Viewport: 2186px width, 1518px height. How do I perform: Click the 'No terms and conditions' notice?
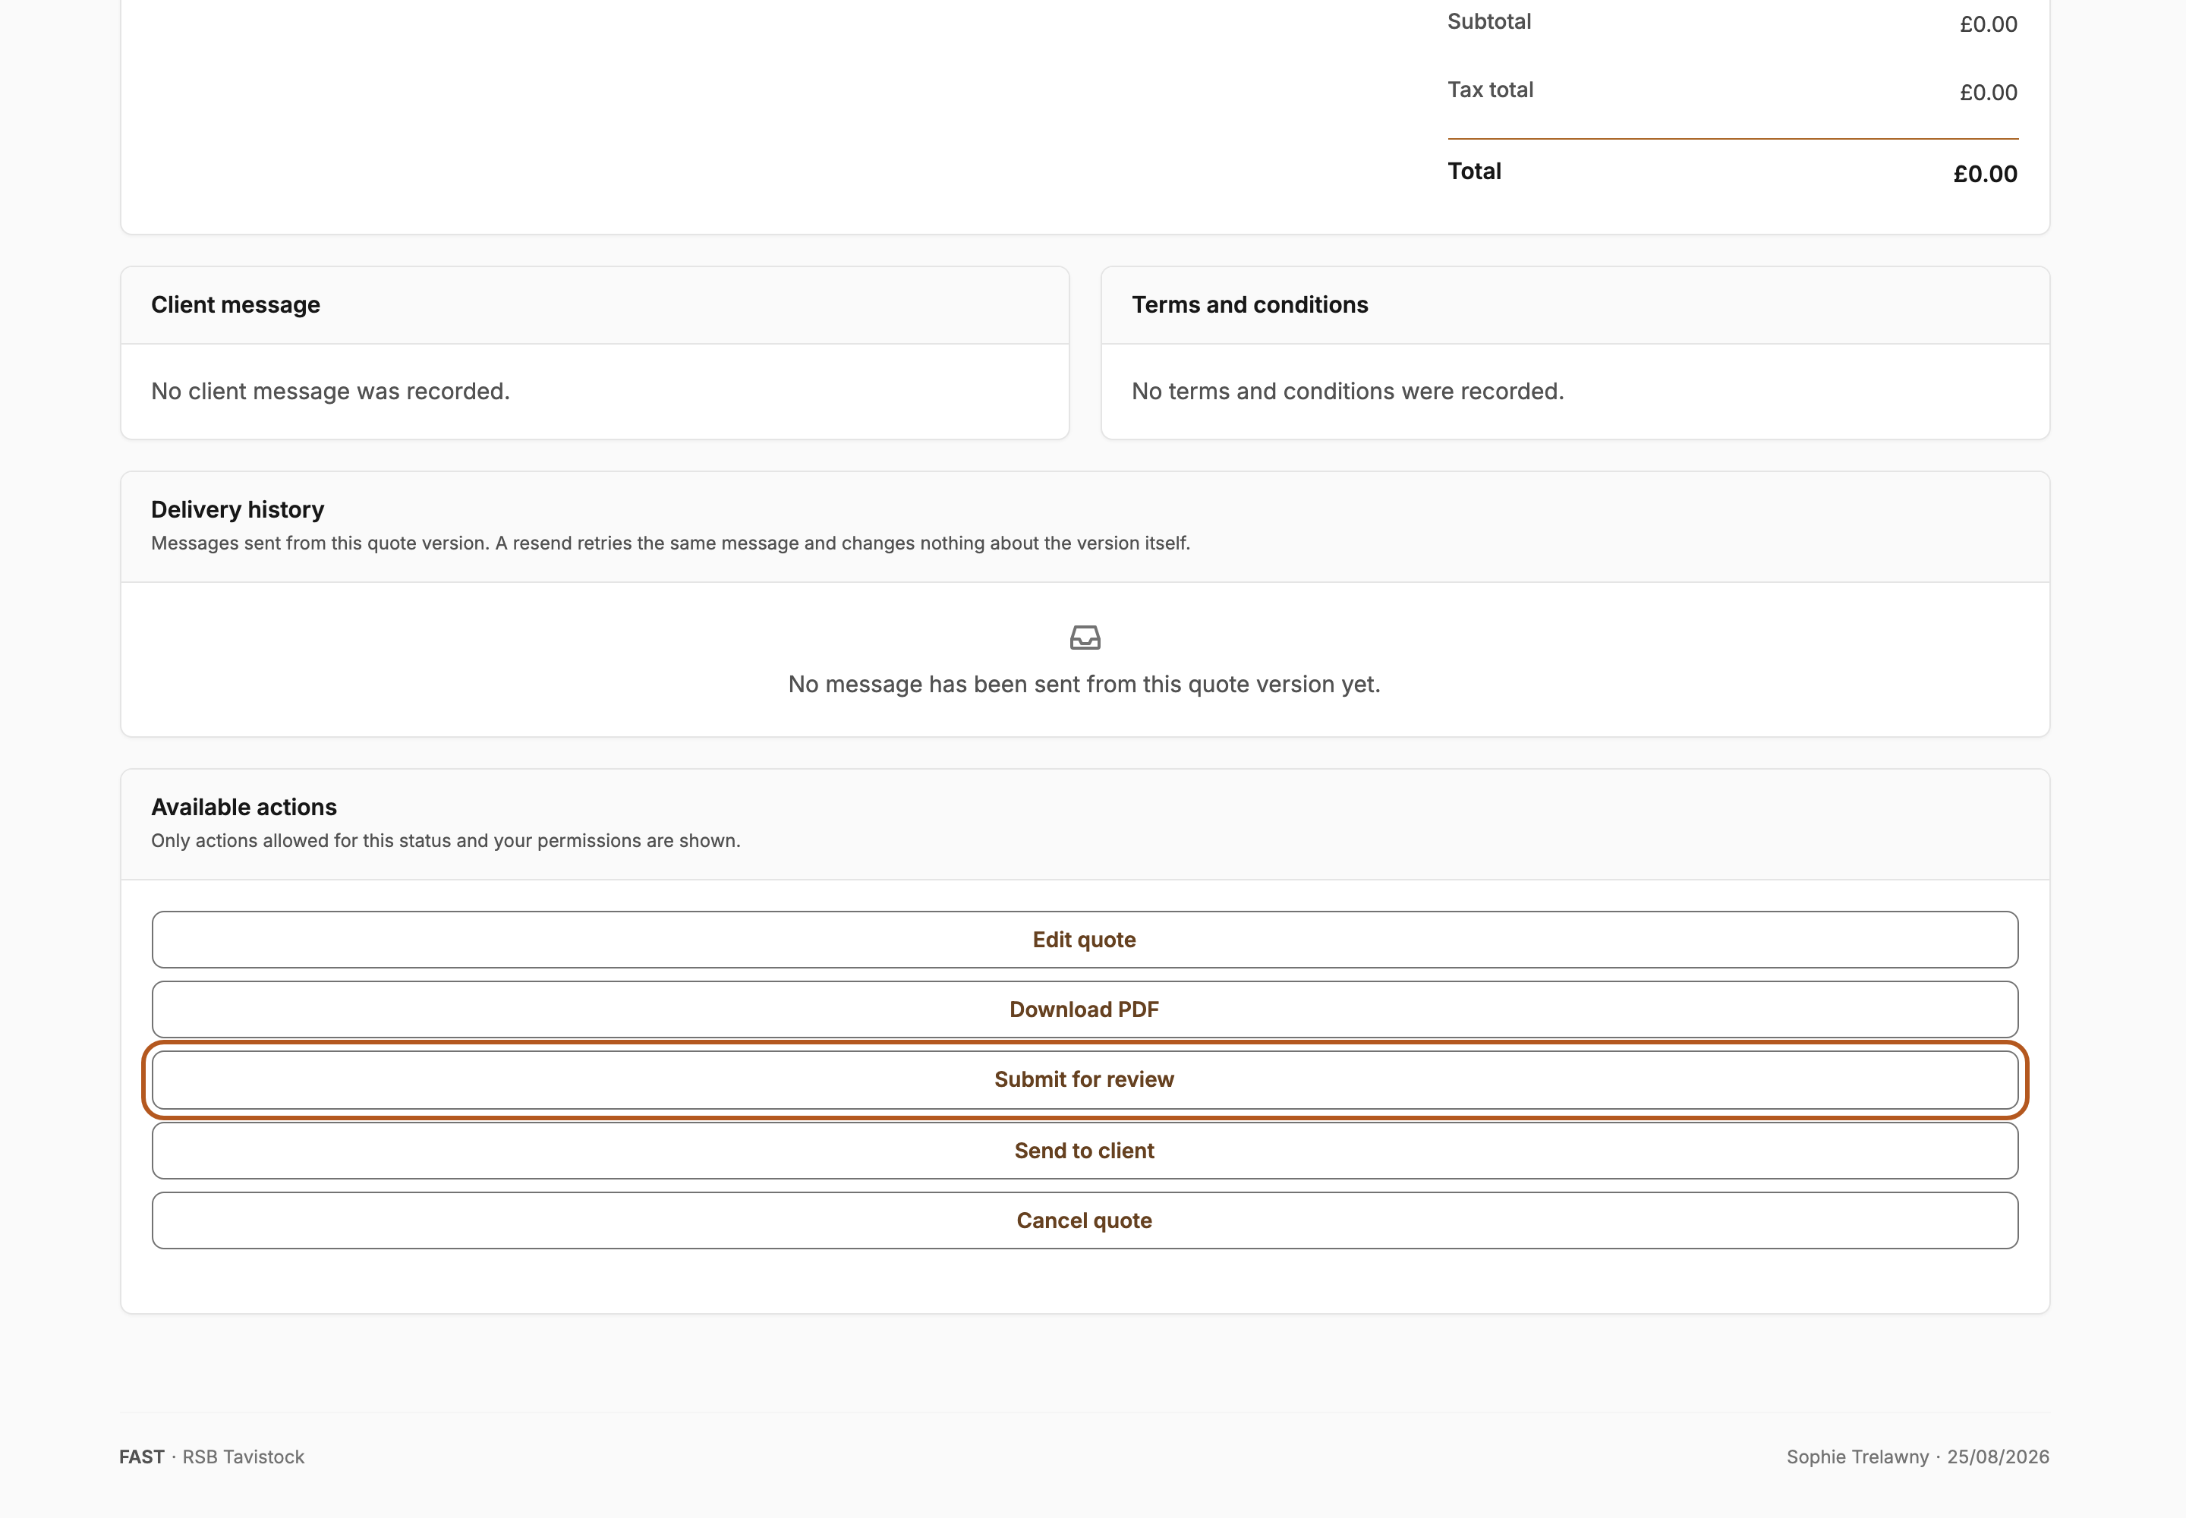(x=1347, y=391)
